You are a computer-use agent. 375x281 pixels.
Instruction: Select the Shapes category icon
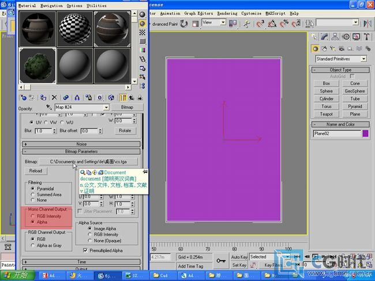pos(324,49)
